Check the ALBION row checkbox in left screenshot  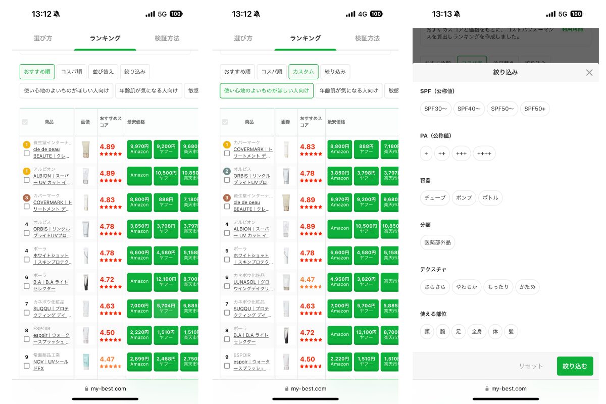(x=27, y=180)
